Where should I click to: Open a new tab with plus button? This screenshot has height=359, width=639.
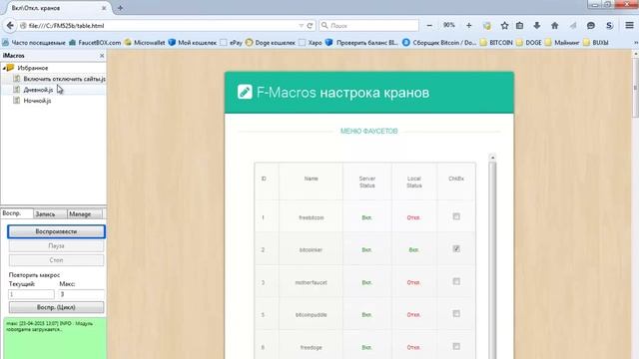(120, 8)
